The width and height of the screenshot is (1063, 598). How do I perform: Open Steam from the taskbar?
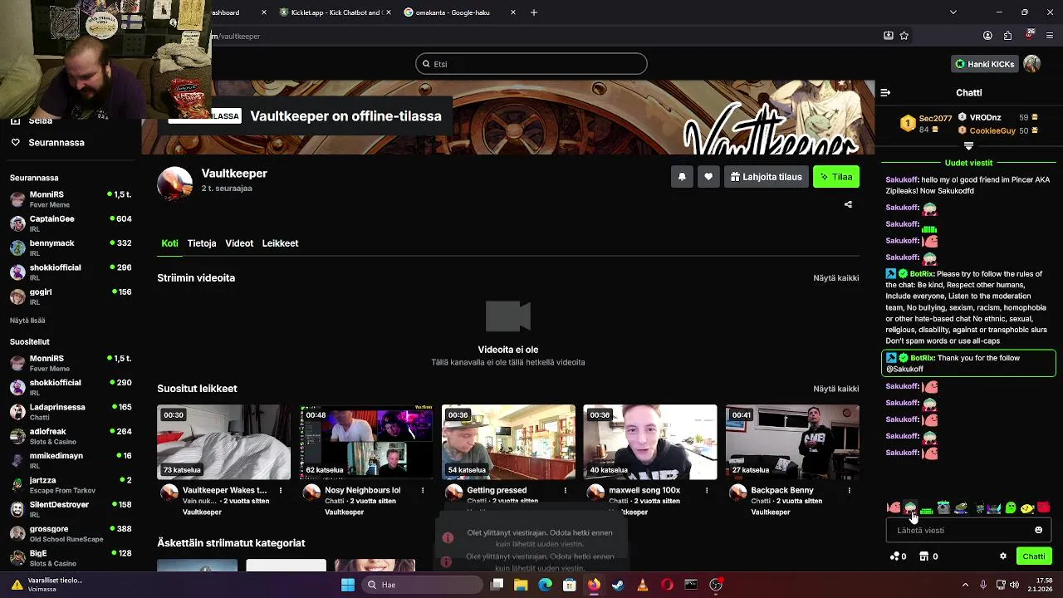click(x=618, y=585)
